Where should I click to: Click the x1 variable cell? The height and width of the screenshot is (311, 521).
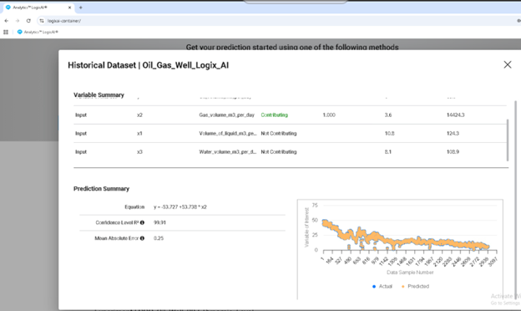[139, 134]
